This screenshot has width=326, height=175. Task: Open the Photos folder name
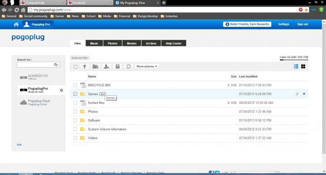93,111
